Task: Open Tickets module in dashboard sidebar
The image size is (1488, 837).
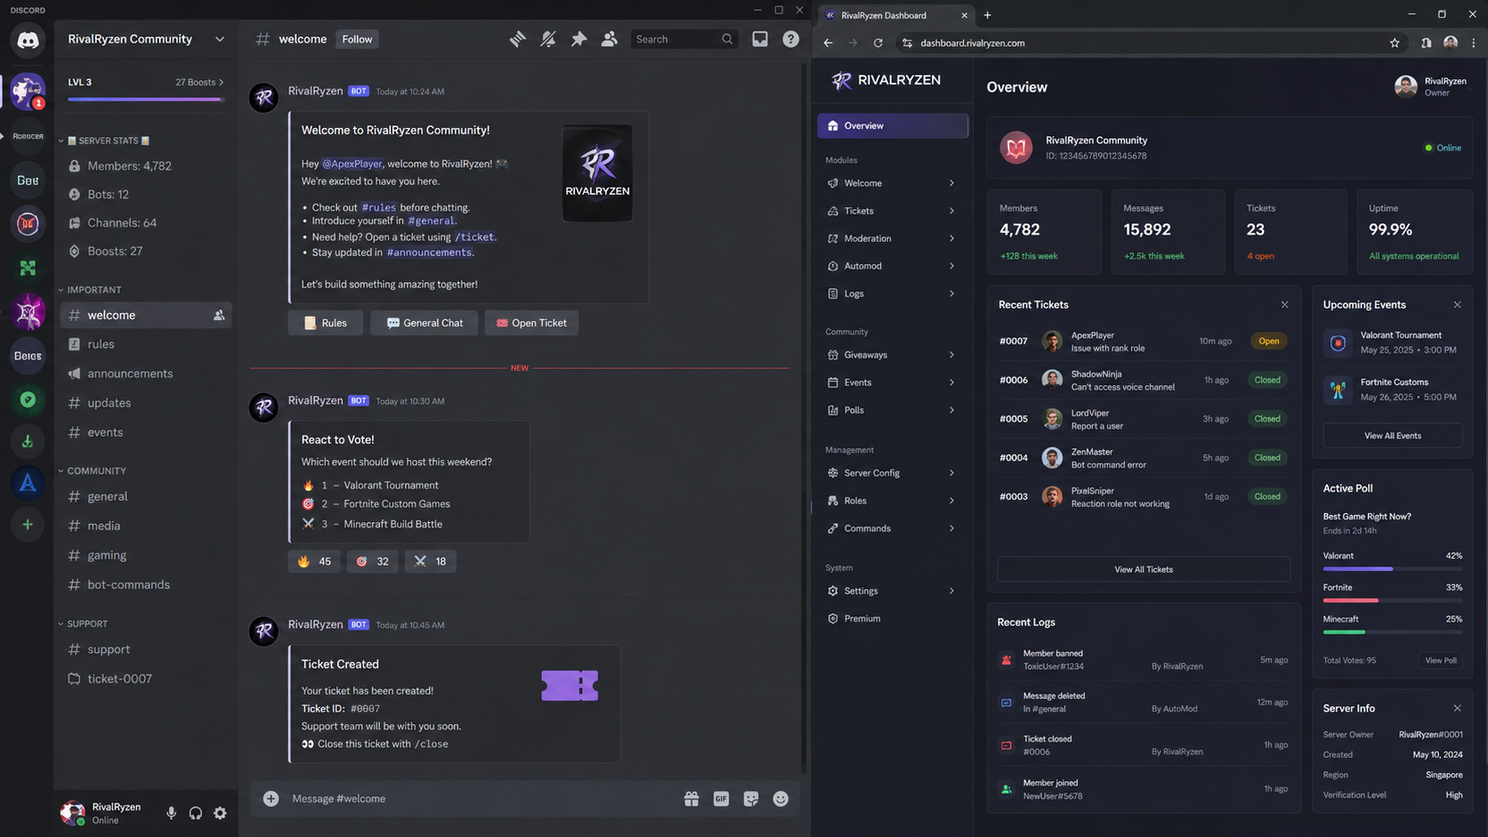Action: 893,211
